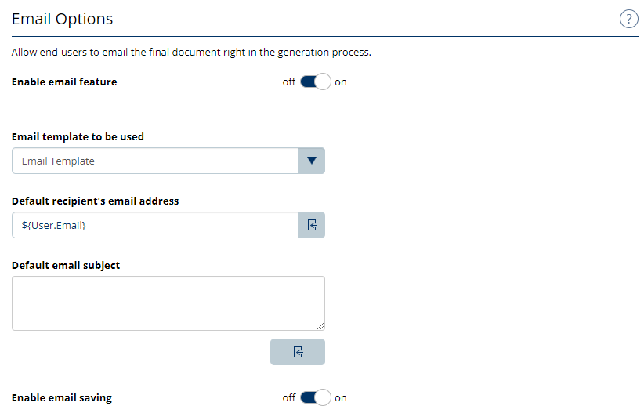Click "off" label beside Enable email feature

(x=289, y=82)
